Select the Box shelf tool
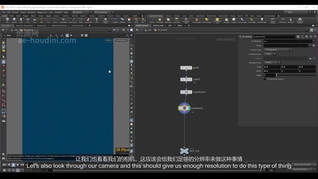This screenshot has width=318, height=179. tap(7, 20)
